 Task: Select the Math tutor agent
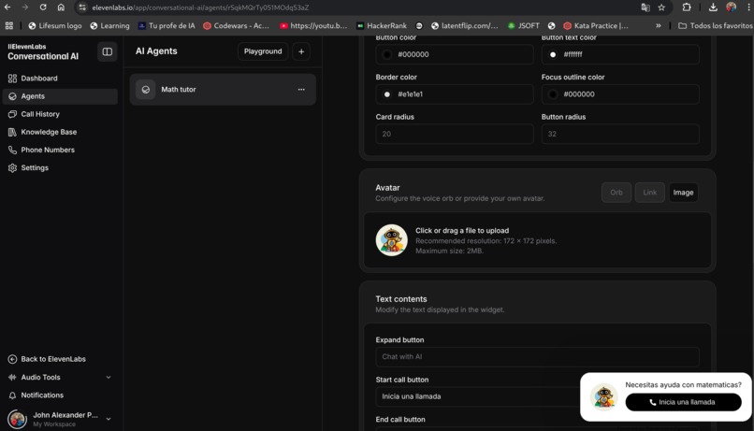(223, 90)
